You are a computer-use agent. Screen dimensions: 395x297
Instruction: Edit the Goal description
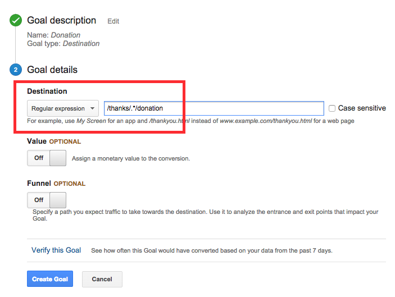113,21
